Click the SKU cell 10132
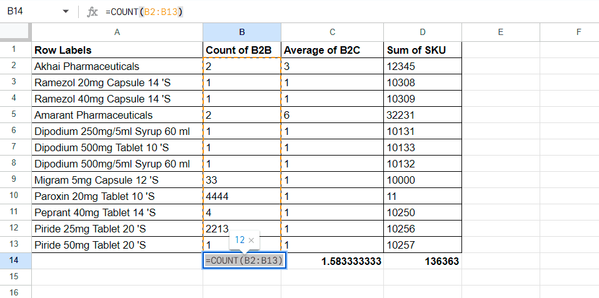 pyautogui.click(x=423, y=164)
